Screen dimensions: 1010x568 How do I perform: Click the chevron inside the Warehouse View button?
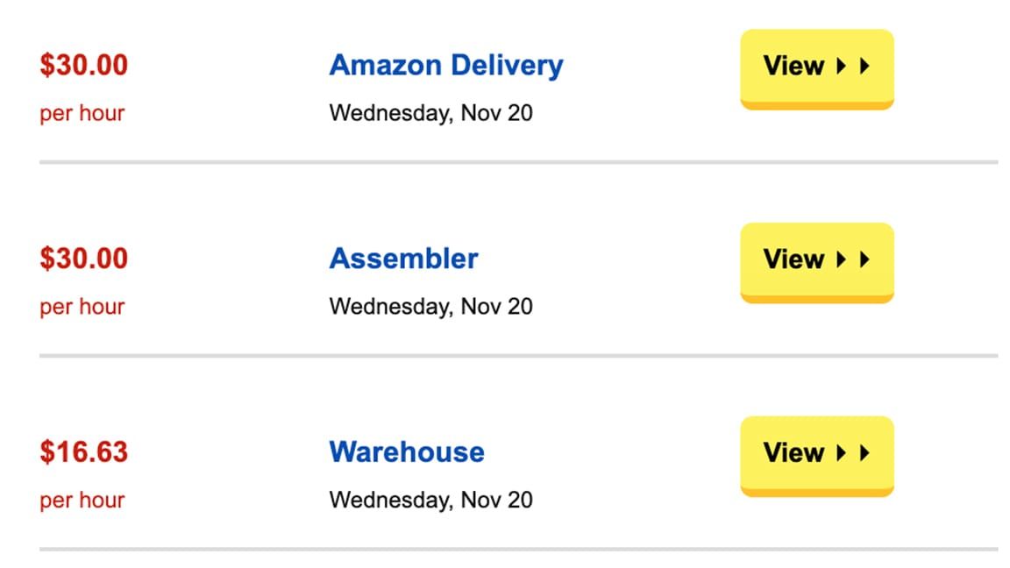(852, 453)
